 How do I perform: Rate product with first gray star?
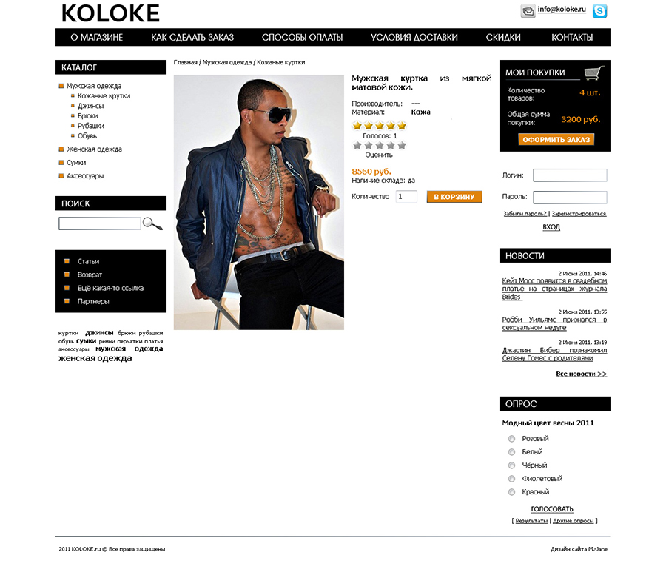click(x=357, y=145)
